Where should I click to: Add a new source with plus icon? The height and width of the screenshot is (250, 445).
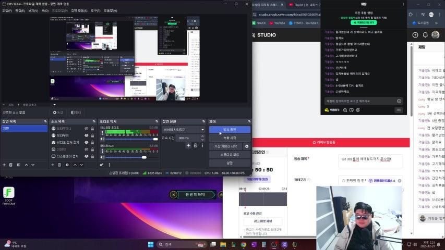(x=52, y=165)
